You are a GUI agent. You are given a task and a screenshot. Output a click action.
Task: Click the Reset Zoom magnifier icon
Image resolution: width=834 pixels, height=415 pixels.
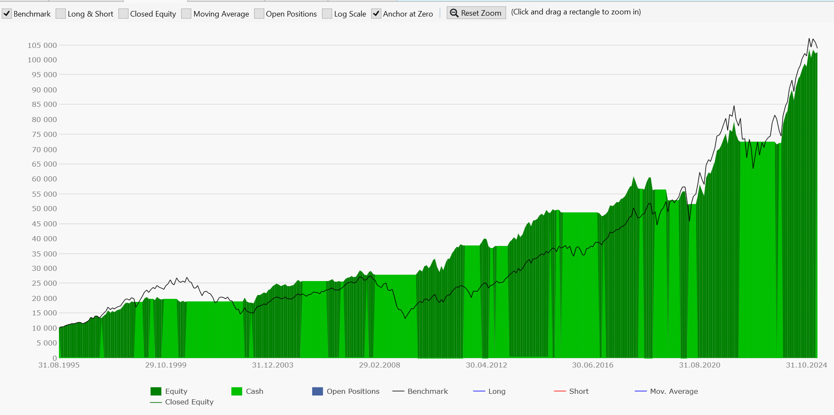(x=454, y=13)
